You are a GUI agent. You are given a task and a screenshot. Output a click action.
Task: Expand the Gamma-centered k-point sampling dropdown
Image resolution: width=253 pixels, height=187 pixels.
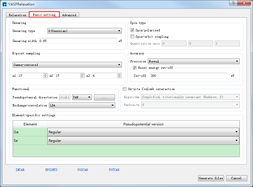coord(67,65)
